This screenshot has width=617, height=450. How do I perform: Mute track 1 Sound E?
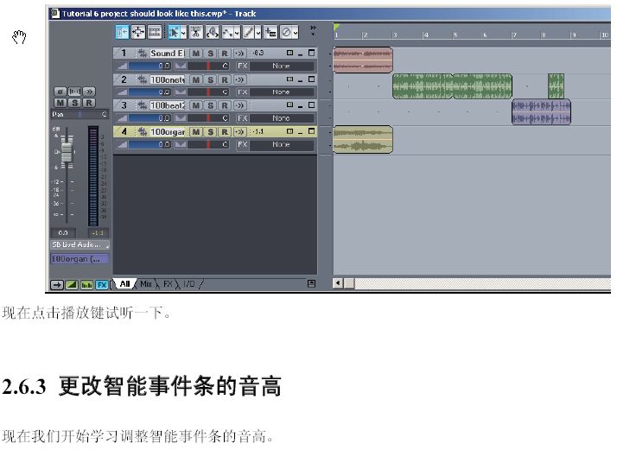click(x=196, y=53)
